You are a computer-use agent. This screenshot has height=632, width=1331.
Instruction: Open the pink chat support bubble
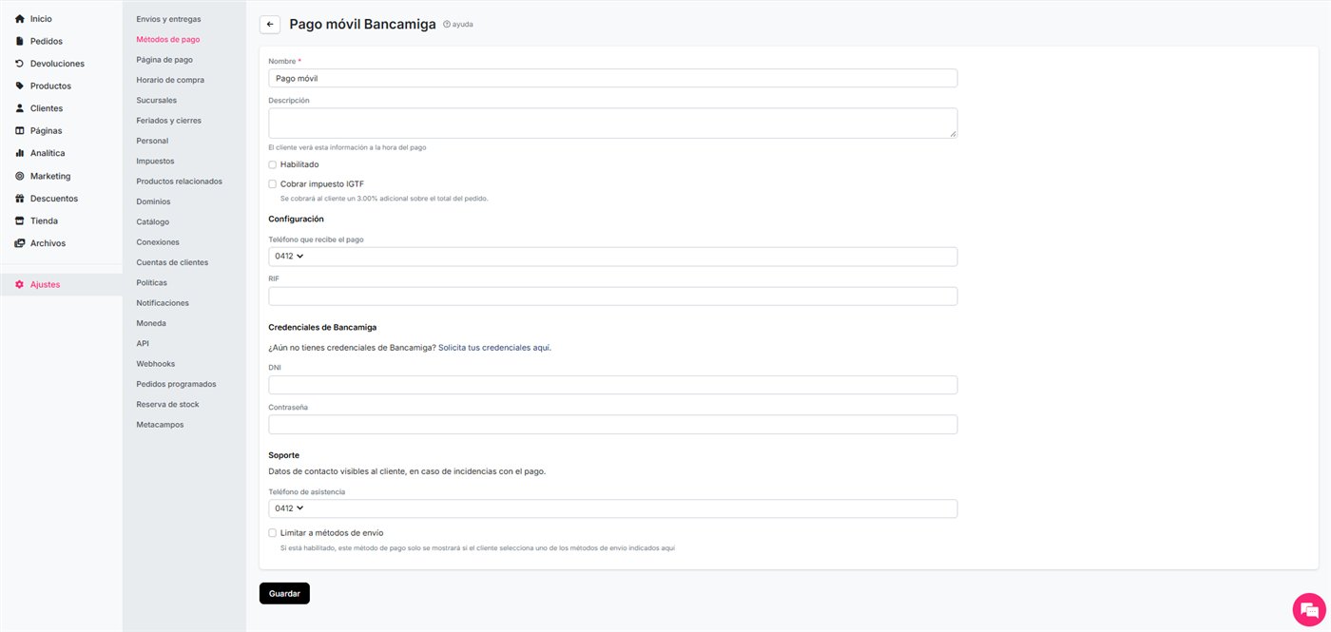[1309, 609]
